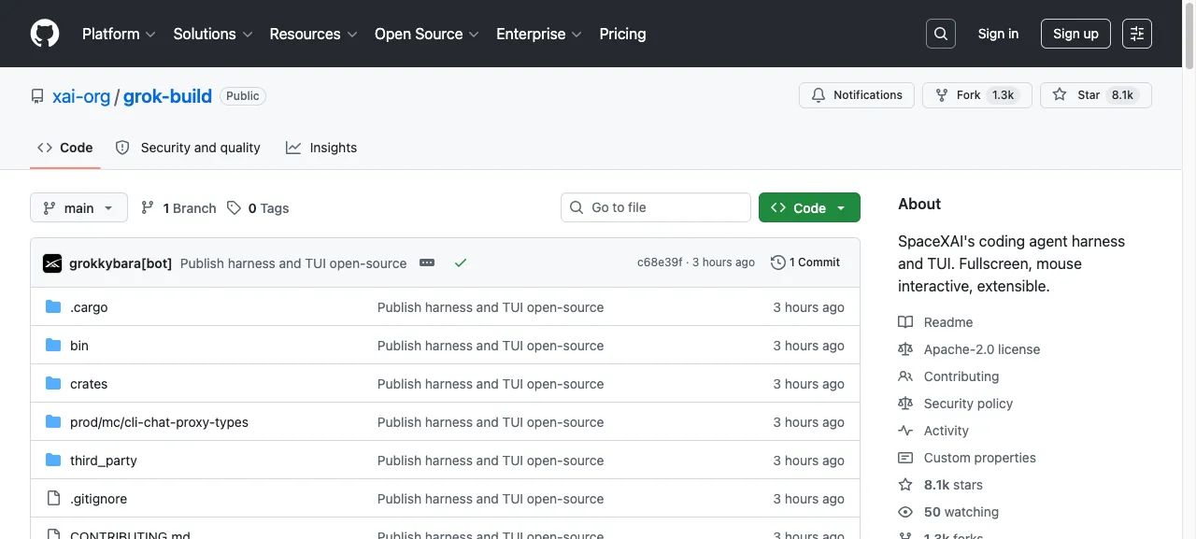1196x539 pixels.
Task: Open the bin folder
Action: (79, 346)
